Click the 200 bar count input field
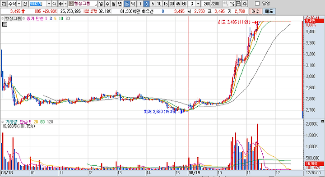 coord(206,4)
